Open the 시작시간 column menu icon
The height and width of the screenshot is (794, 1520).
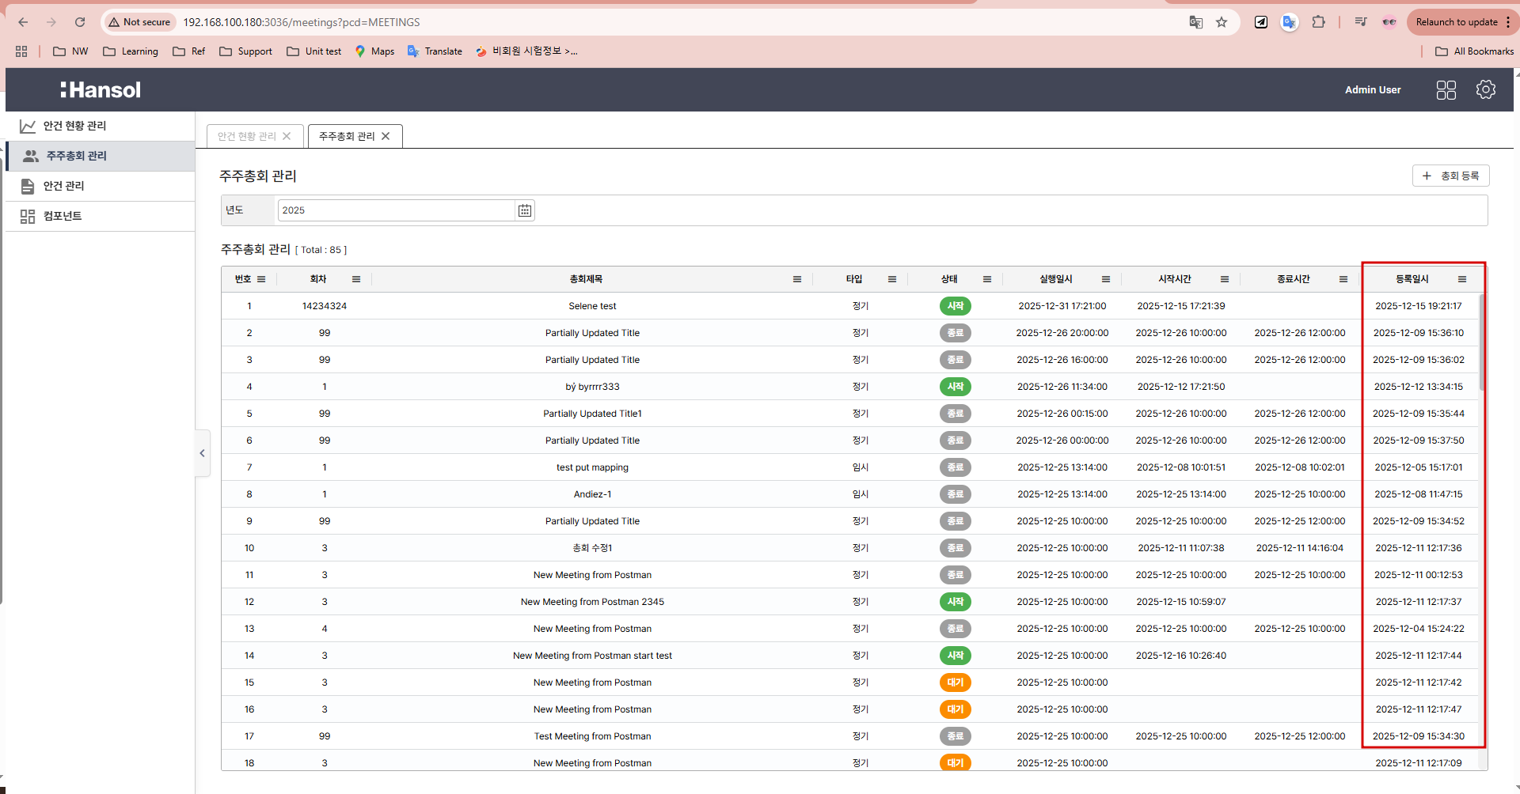pyautogui.click(x=1225, y=279)
